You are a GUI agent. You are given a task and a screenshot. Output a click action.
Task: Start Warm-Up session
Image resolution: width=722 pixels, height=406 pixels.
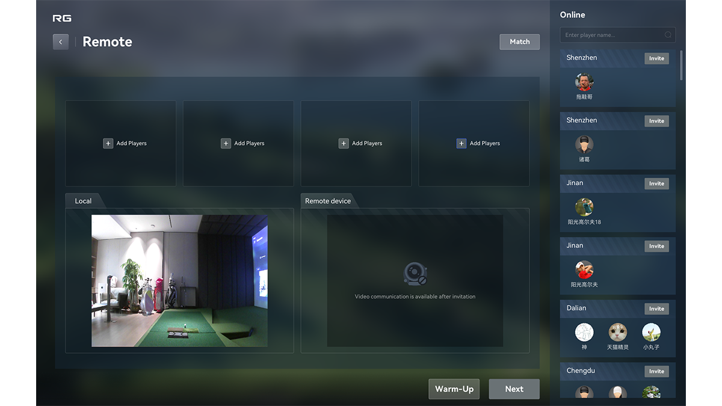[454, 389]
